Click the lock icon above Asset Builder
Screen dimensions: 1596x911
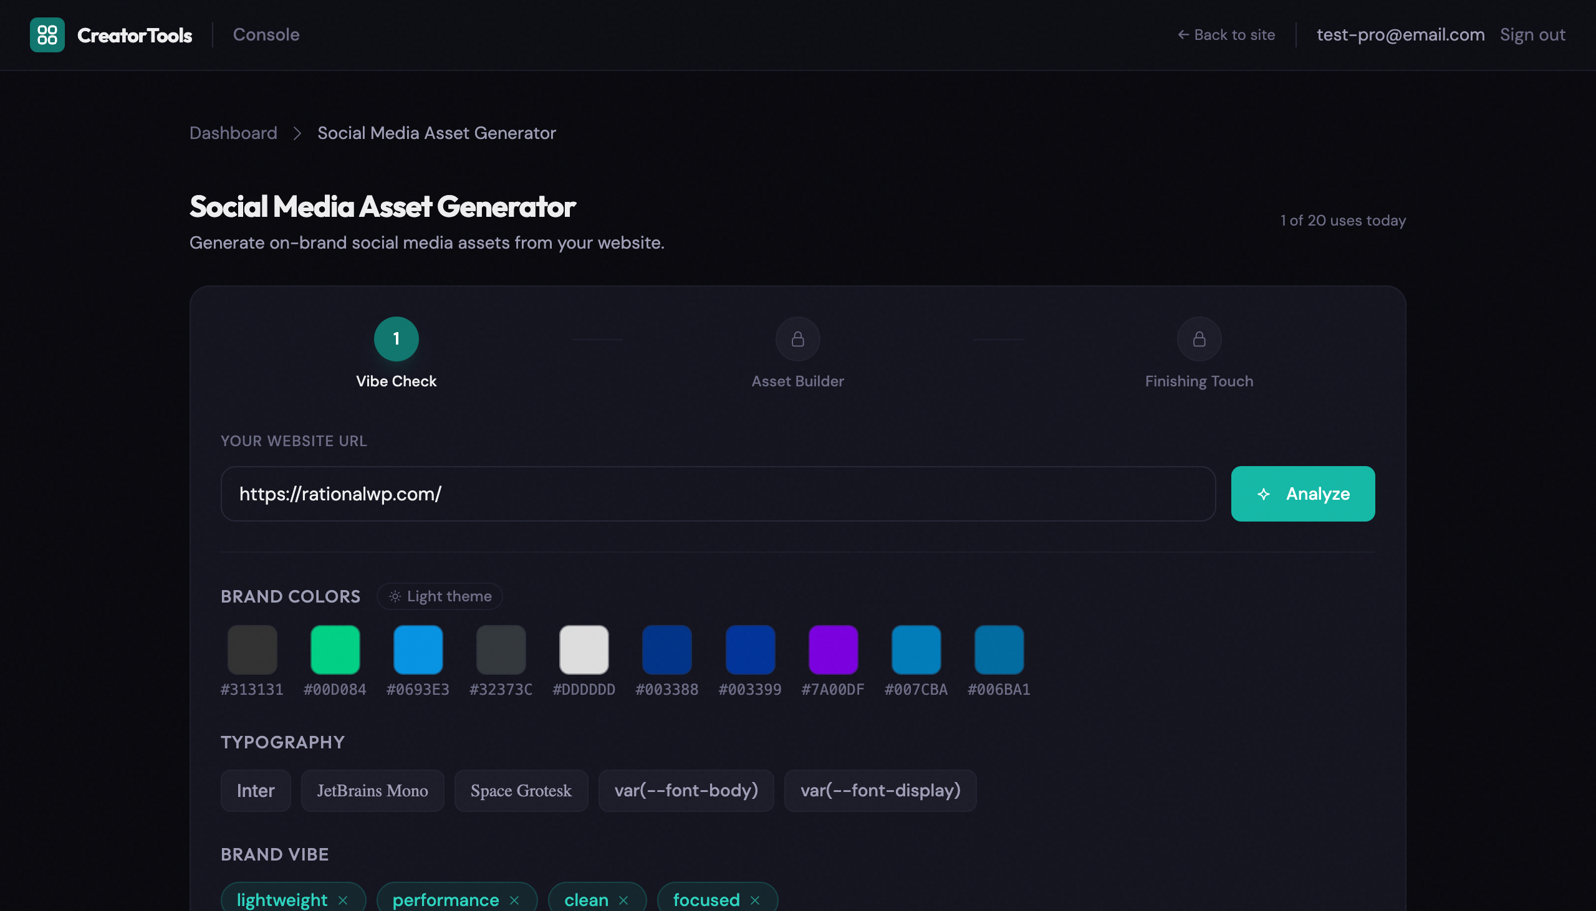pos(797,338)
